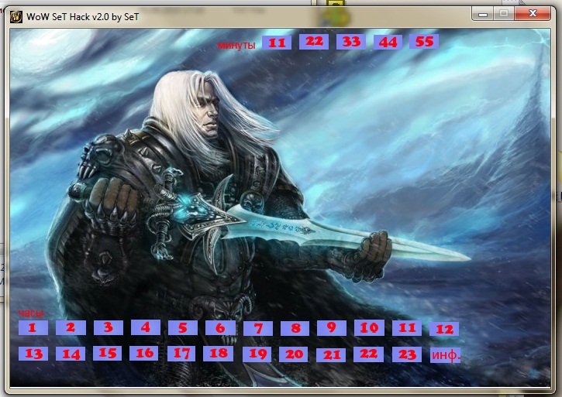
Task: Pick the hour 16 button
Action: click(144, 353)
